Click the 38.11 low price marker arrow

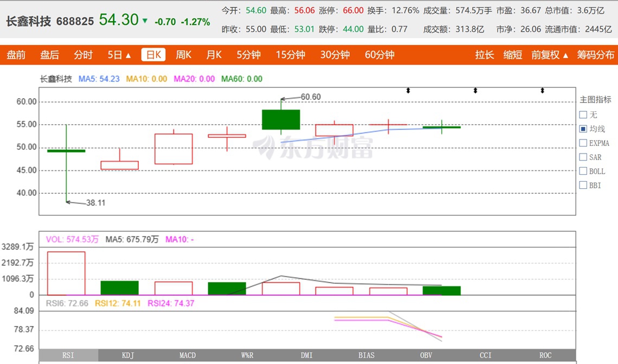coord(68,202)
